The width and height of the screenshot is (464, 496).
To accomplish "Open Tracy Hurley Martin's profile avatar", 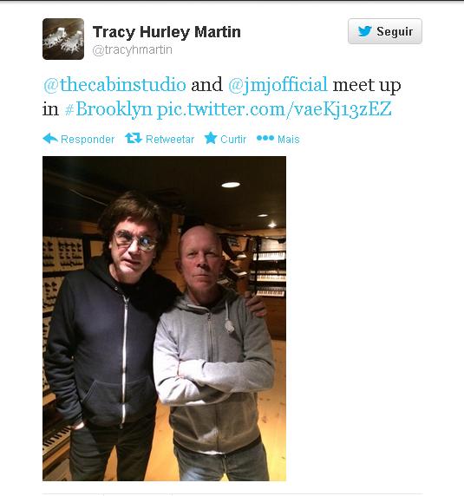I will (63, 39).
